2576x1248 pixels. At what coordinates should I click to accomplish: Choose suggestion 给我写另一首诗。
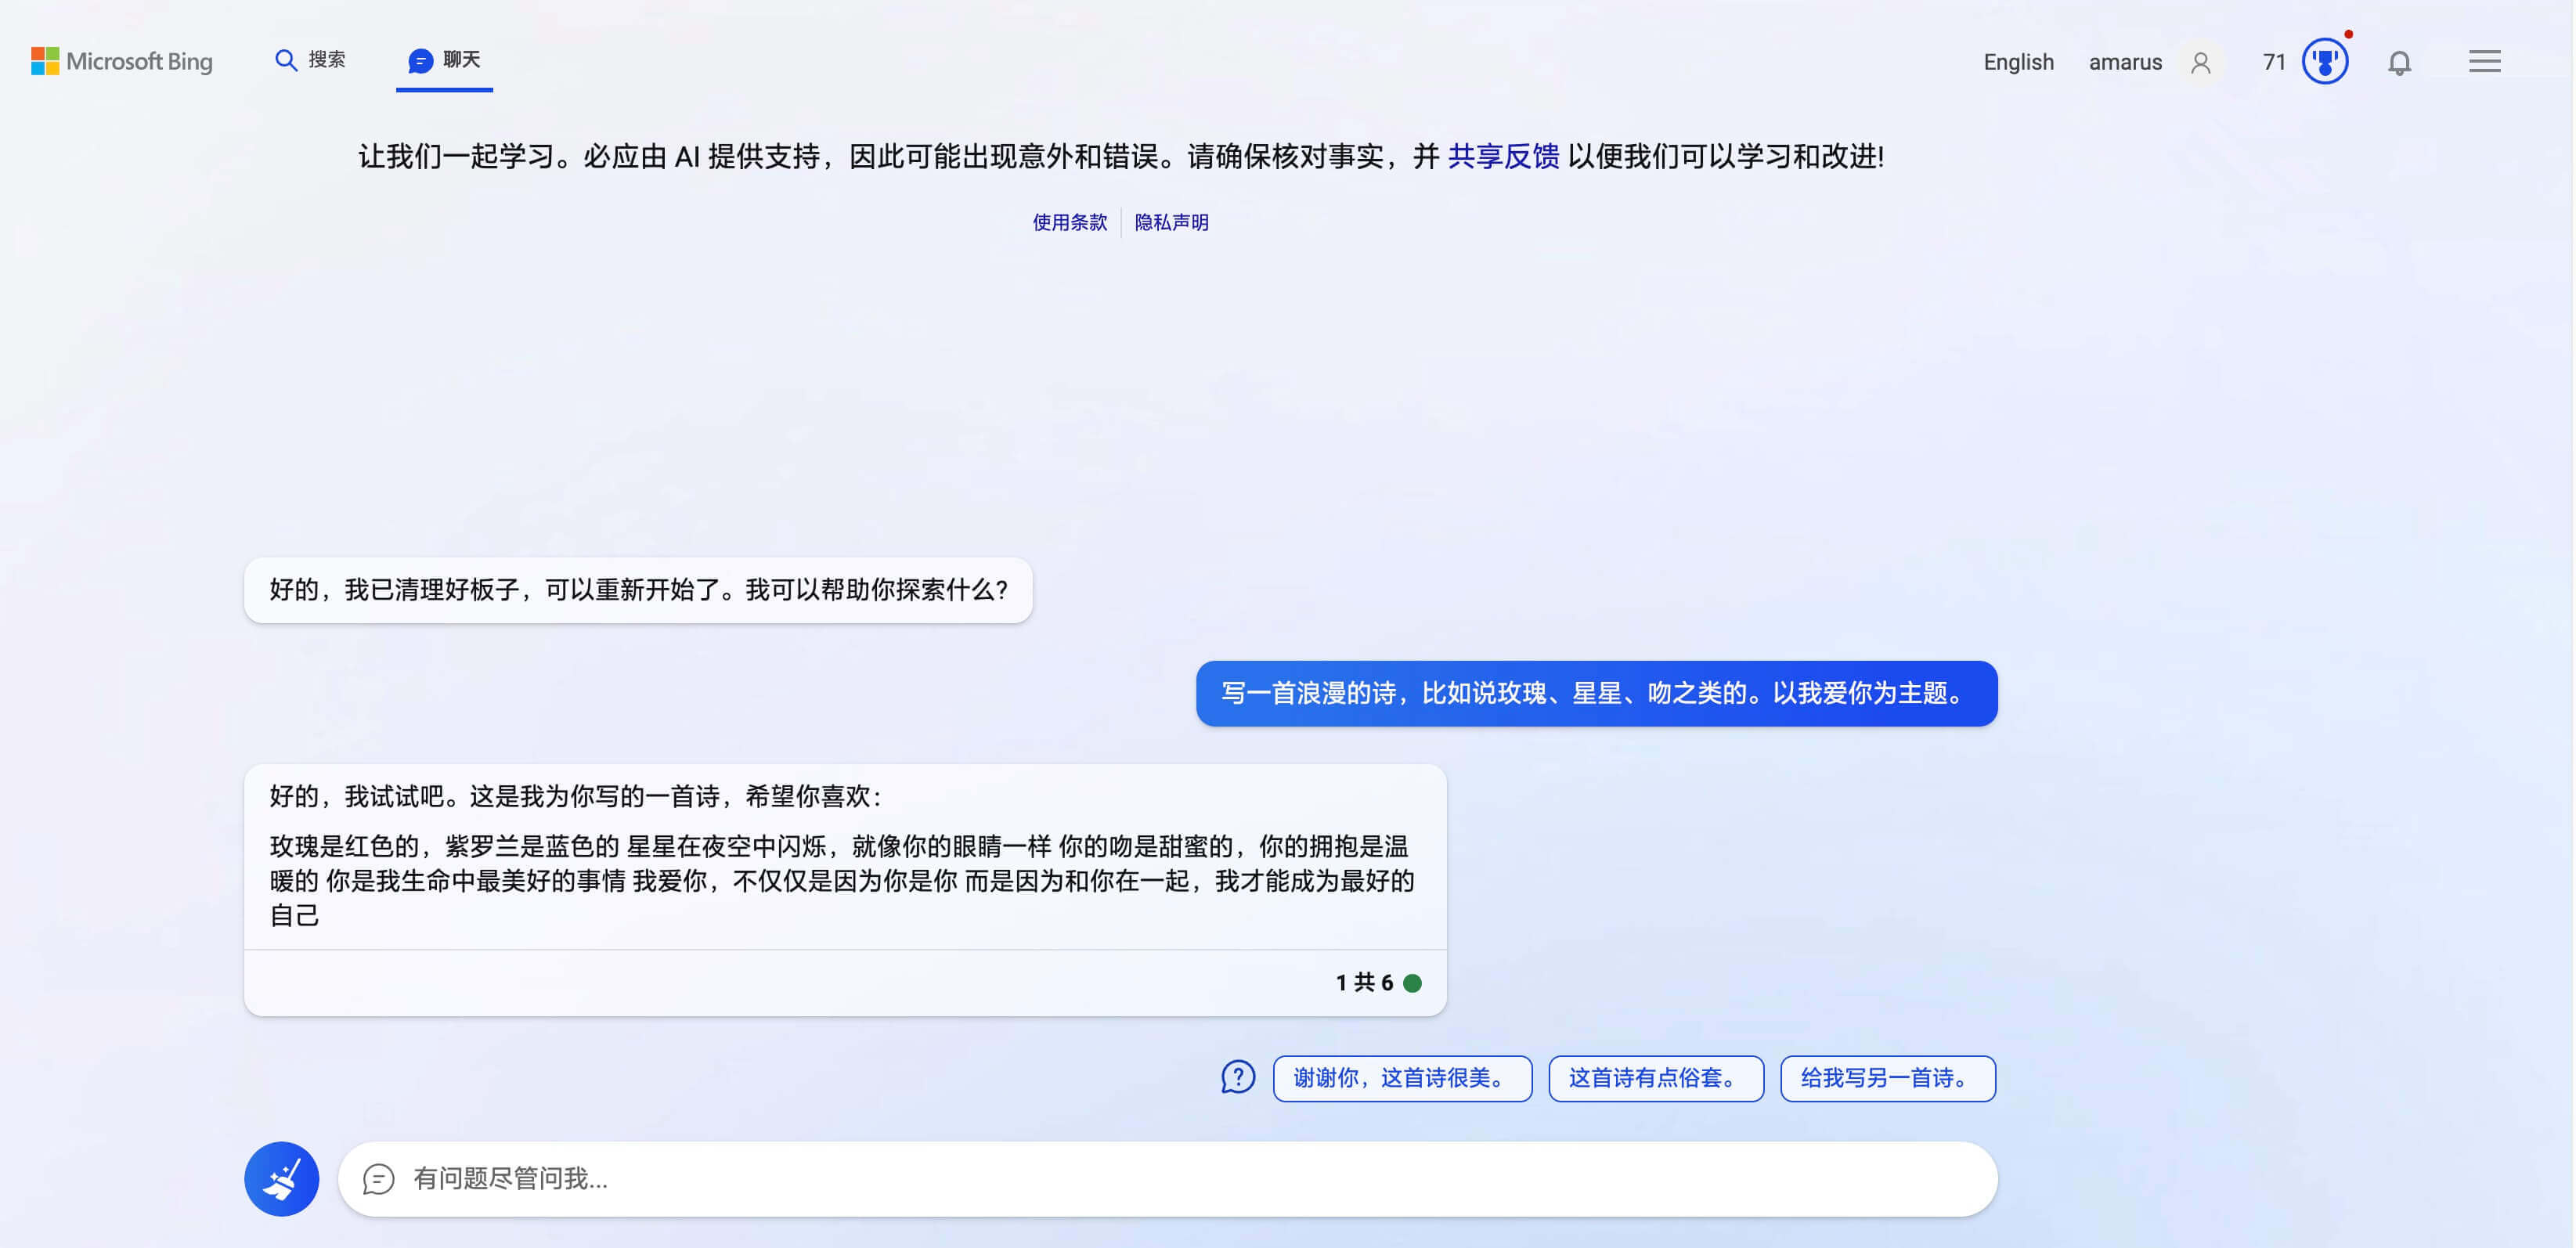1887,1078
